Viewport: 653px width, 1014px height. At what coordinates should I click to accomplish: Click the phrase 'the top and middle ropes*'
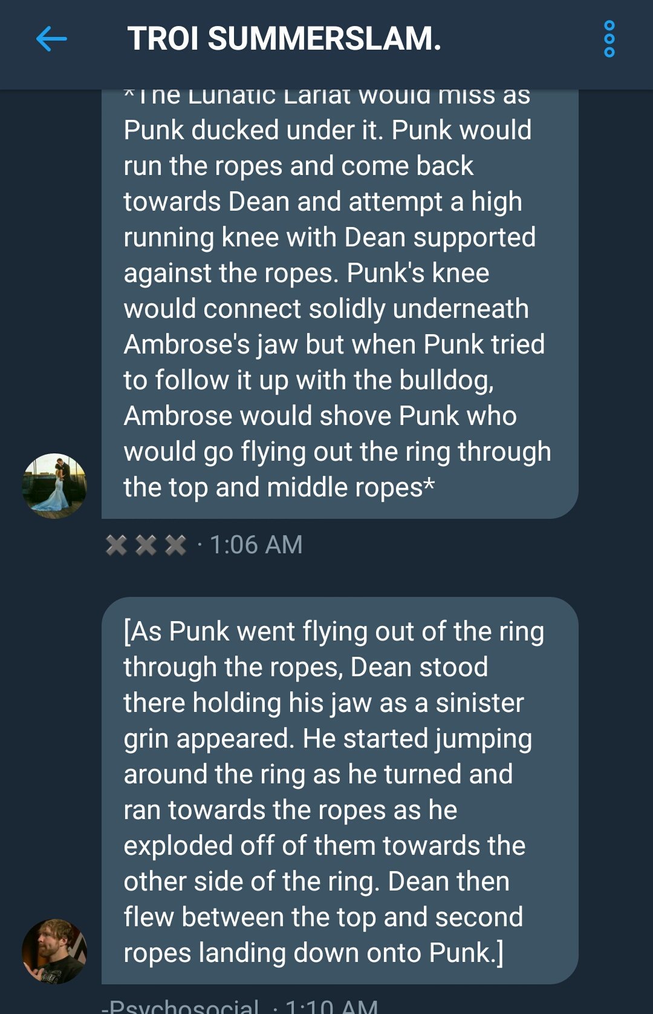point(279,487)
